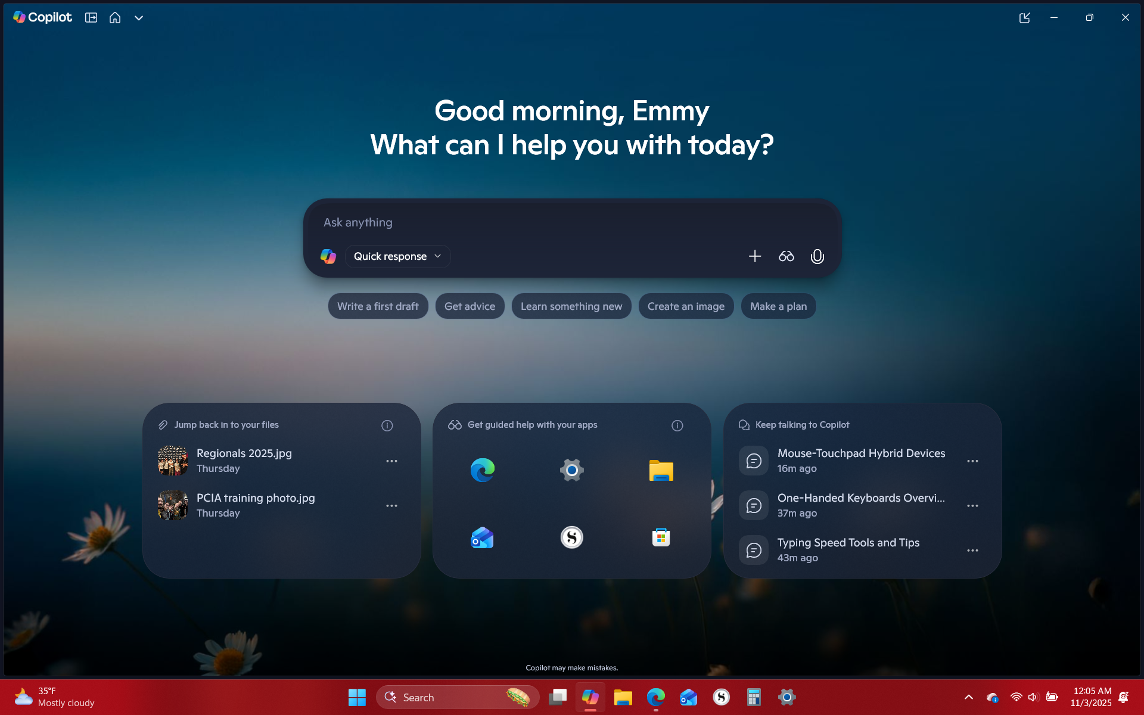Open Microsoft Store guided help icon
The width and height of the screenshot is (1144, 715).
pos(661,537)
